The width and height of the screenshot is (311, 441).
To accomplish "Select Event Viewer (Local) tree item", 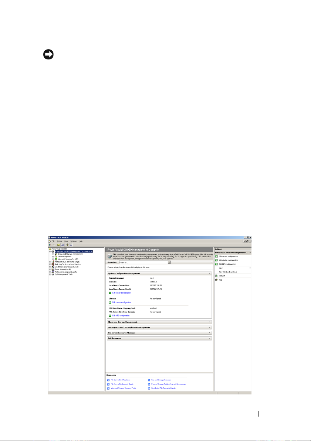I will point(63,269).
